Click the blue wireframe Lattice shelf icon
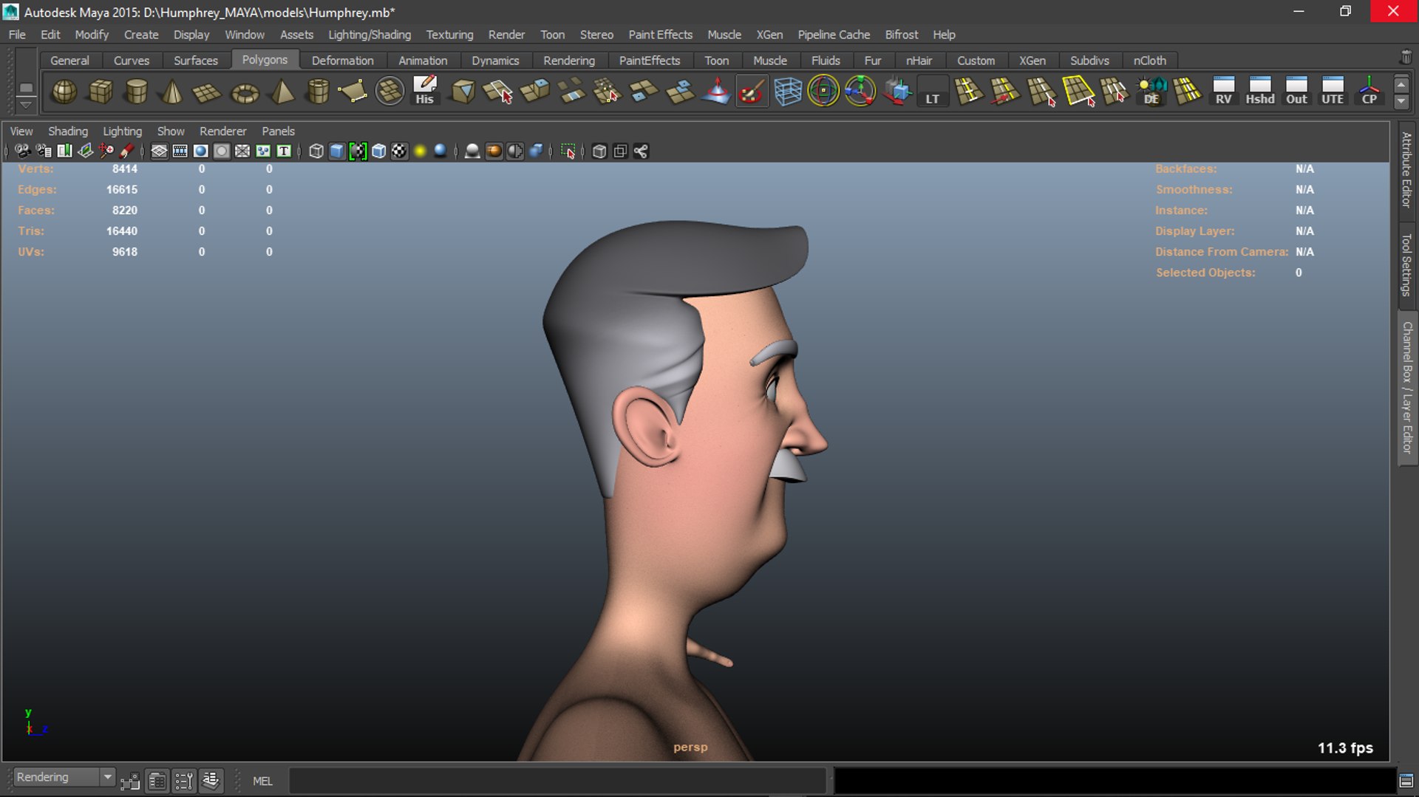The image size is (1419, 797). [788, 92]
